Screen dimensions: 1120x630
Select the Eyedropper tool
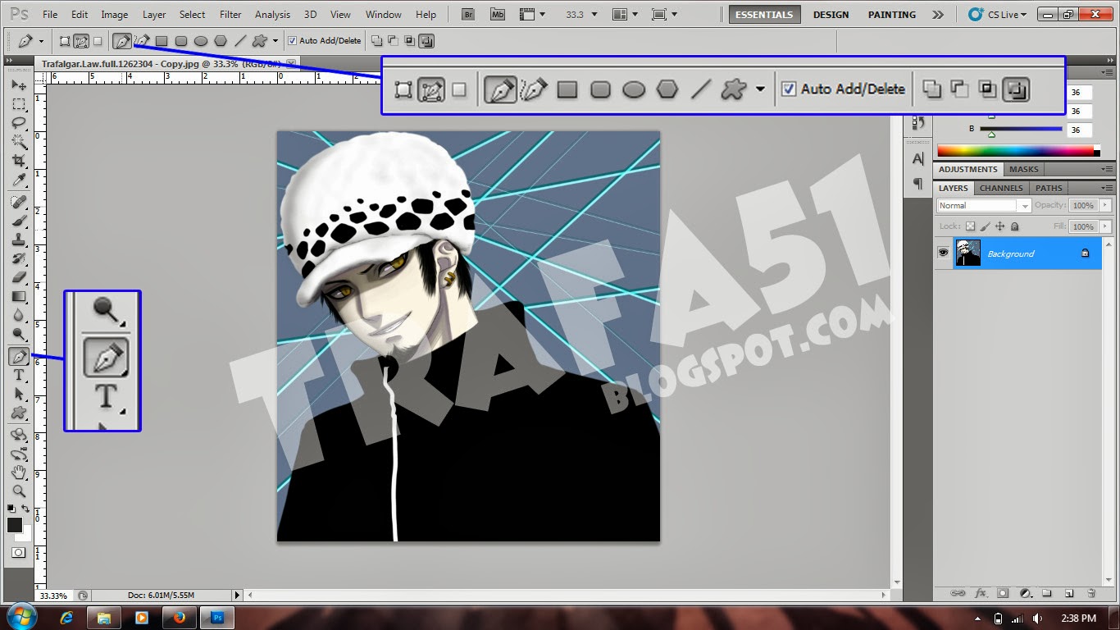18,180
